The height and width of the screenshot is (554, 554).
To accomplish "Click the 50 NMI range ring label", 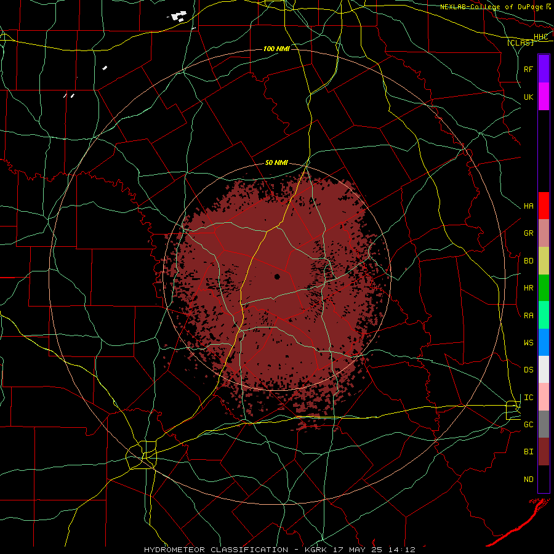I will (276, 163).
